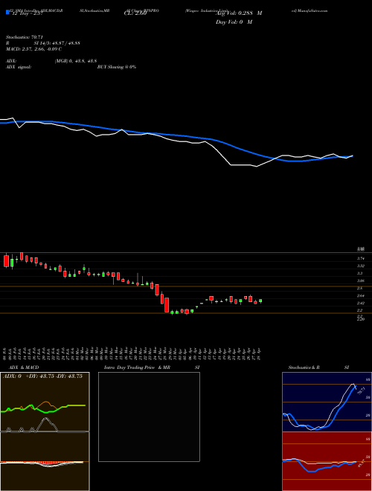The height and width of the screenshot is (491, 372).
Task: Click the 2.42 price axis label
Action: [x=361, y=303]
